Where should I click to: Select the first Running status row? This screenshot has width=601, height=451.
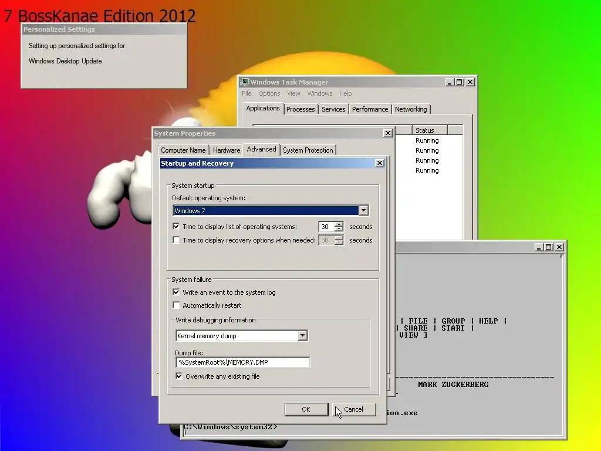coord(427,140)
